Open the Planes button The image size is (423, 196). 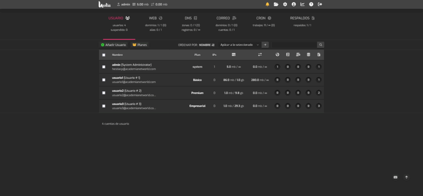(x=140, y=45)
